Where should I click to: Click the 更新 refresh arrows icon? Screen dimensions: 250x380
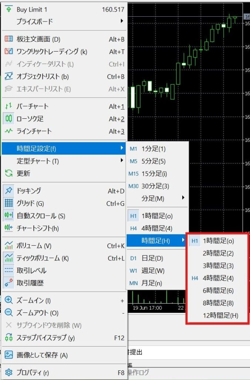pyautogui.click(x=9, y=173)
